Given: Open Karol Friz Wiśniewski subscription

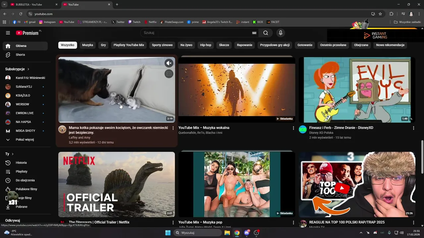Looking at the screenshot, I should (25, 78).
